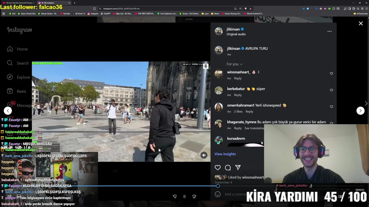Click the video progress bar handle
This screenshot has width=369, height=207.
coord(218,186)
